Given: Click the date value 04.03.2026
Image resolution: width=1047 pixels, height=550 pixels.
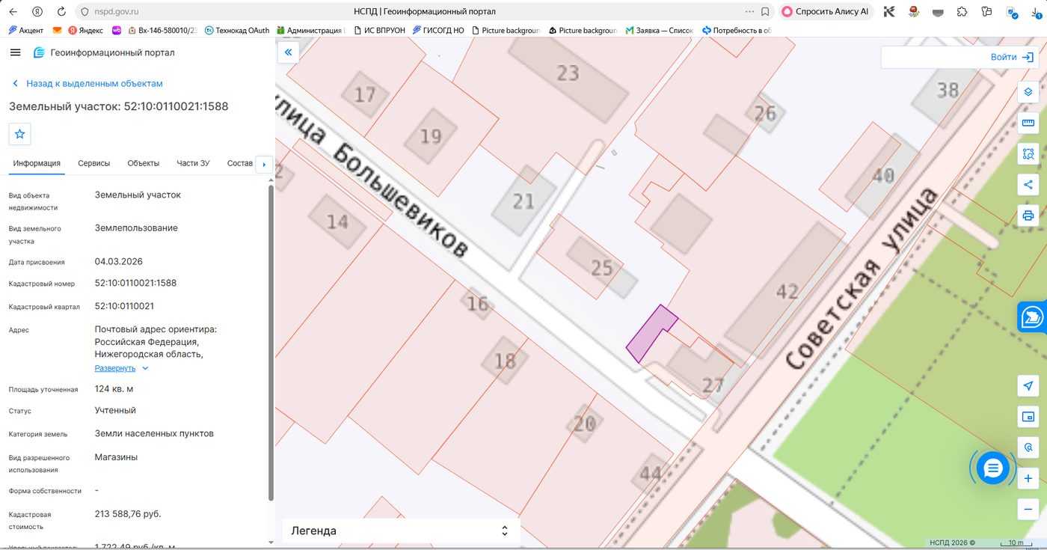Looking at the screenshot, I should [118, 262].
